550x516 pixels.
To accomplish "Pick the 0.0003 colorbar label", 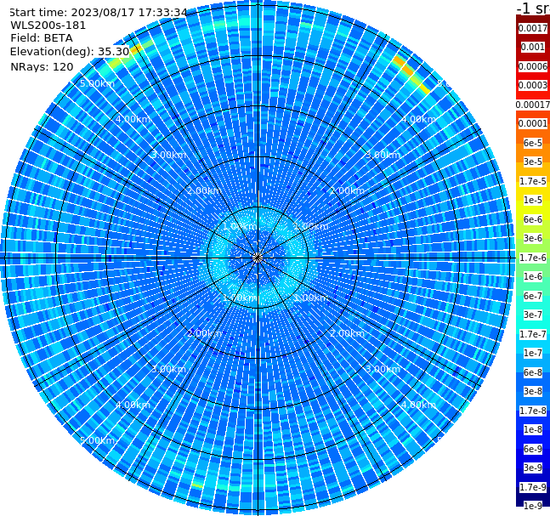I will [x=533, y=85].
